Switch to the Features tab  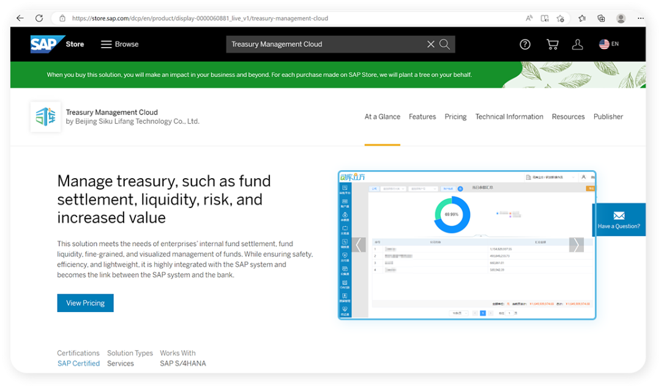(422, 117)
